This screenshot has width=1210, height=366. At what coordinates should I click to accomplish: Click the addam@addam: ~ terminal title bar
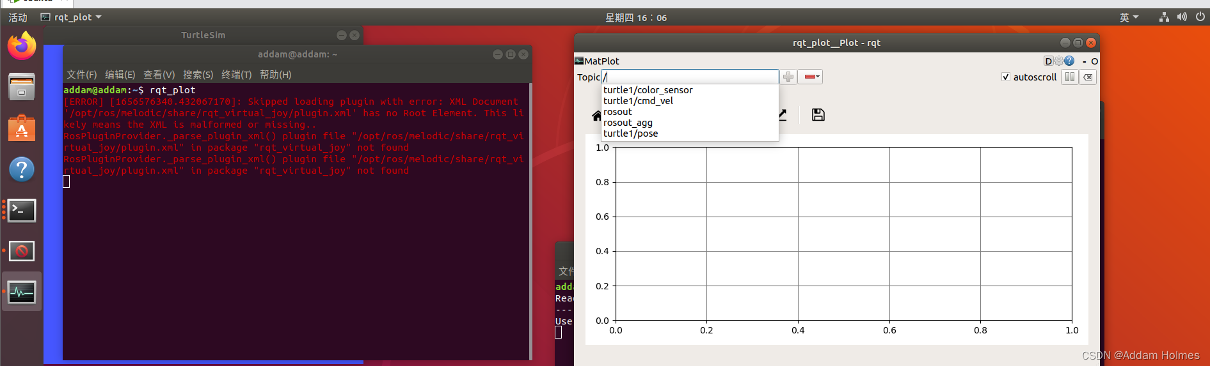coord(298,54)
